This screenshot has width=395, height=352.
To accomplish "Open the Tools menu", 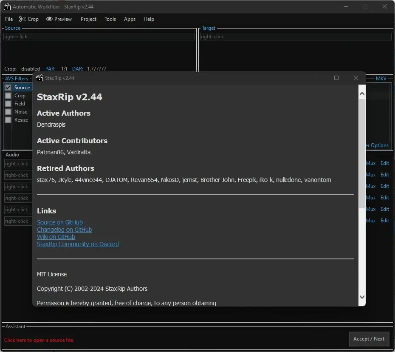I will (110, 19).
